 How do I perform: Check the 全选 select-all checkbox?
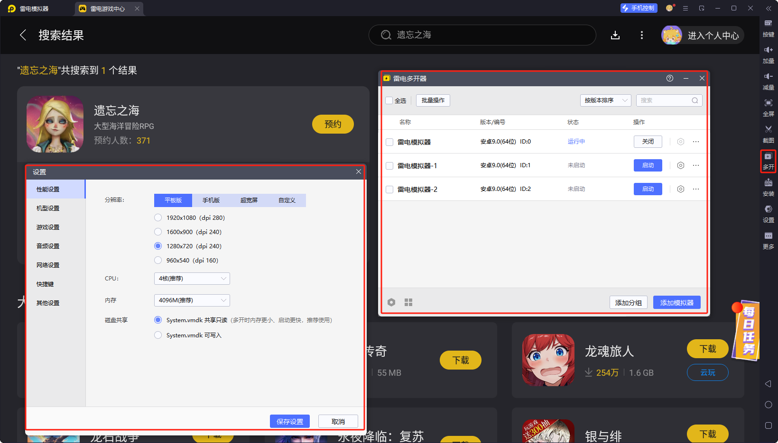coord(389,100)
